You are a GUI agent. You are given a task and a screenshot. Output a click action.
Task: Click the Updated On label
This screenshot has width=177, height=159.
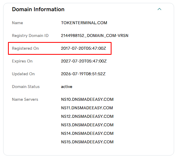click(x=23, y=74)
